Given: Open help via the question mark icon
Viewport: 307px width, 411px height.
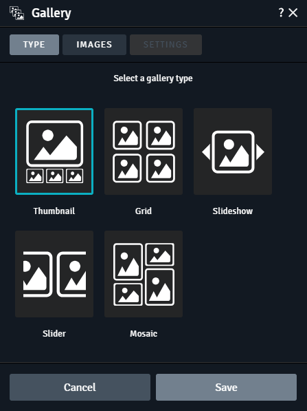Looking at the screenshot, I should click(281, 12).
